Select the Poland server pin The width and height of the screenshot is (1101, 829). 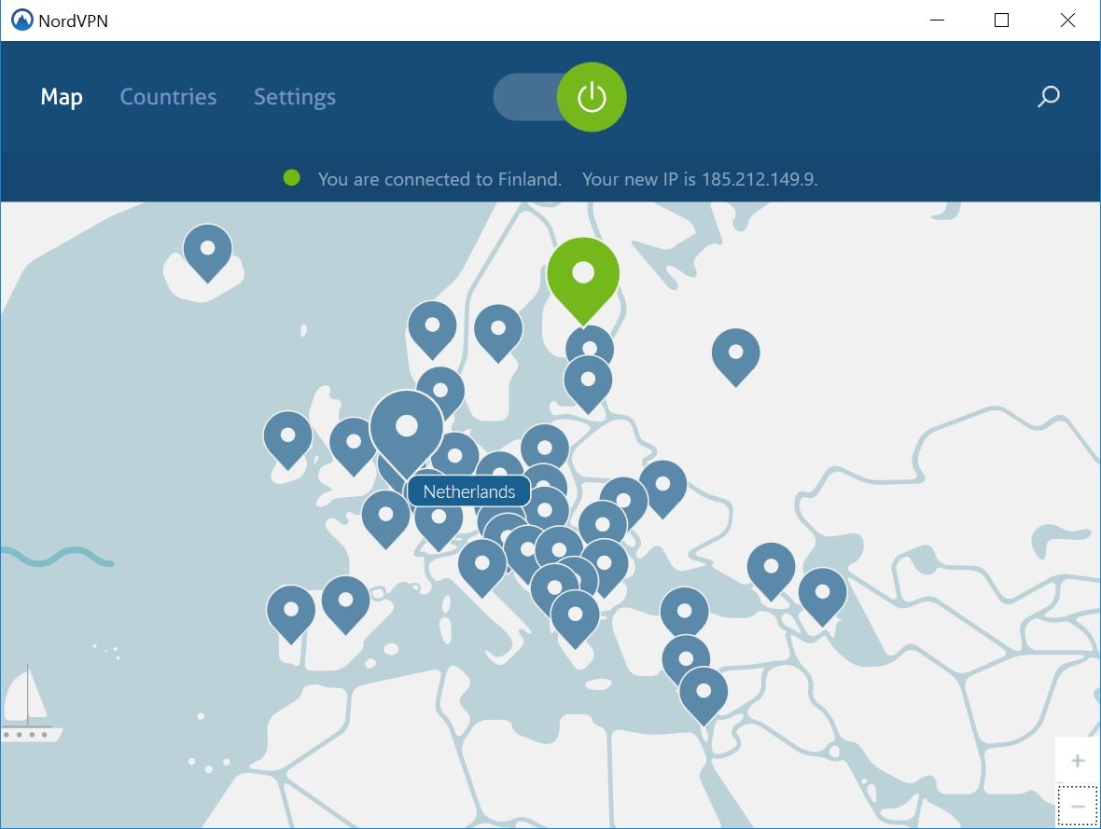(x=544, y=448)
